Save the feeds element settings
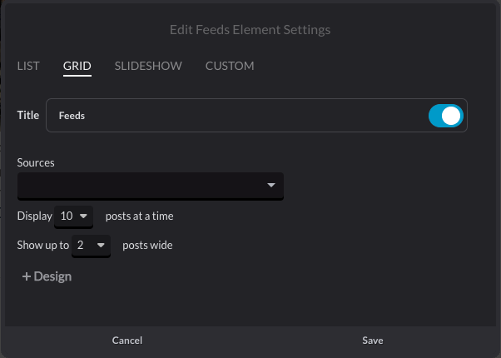Viewport: 501px width, 358px height. pyautogui.click(x=373, y=341)
